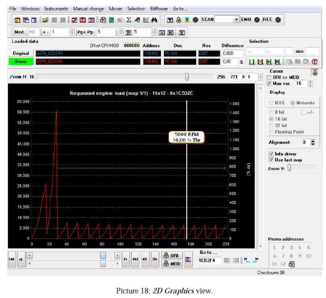Click the REC record round button
Screen dimensions: 326x298
tap(278, 20)
